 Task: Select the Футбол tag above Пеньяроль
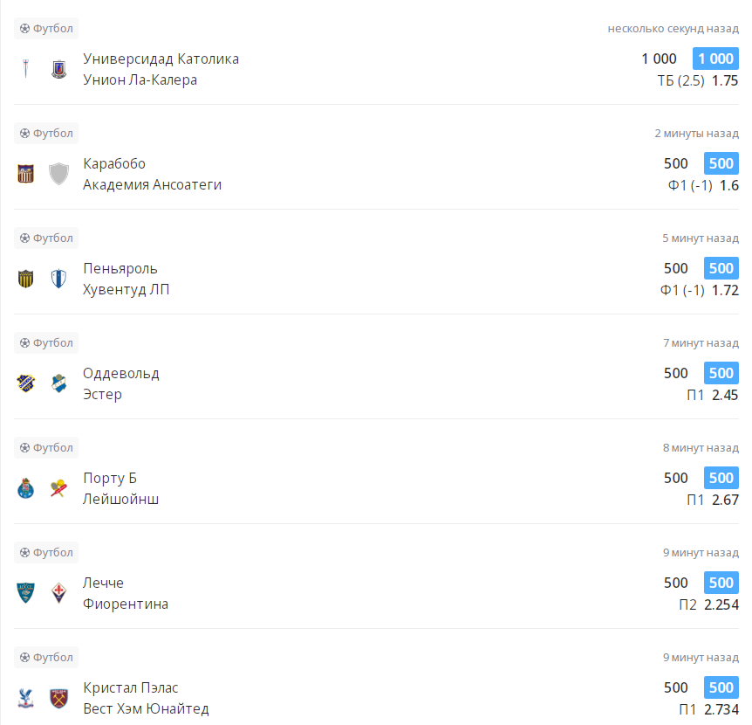pos(46,238)
